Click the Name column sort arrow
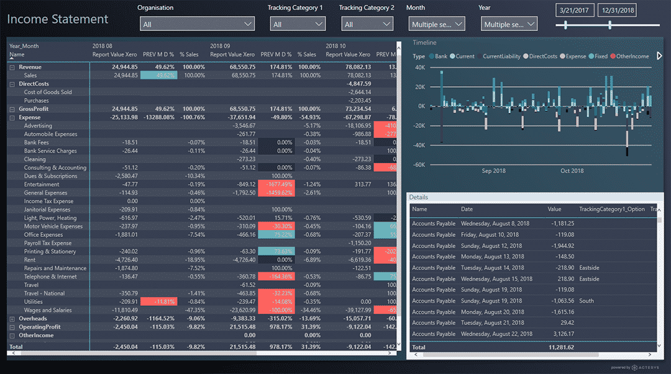Screen dimensions: 671x374 click(x=12, y=59)
